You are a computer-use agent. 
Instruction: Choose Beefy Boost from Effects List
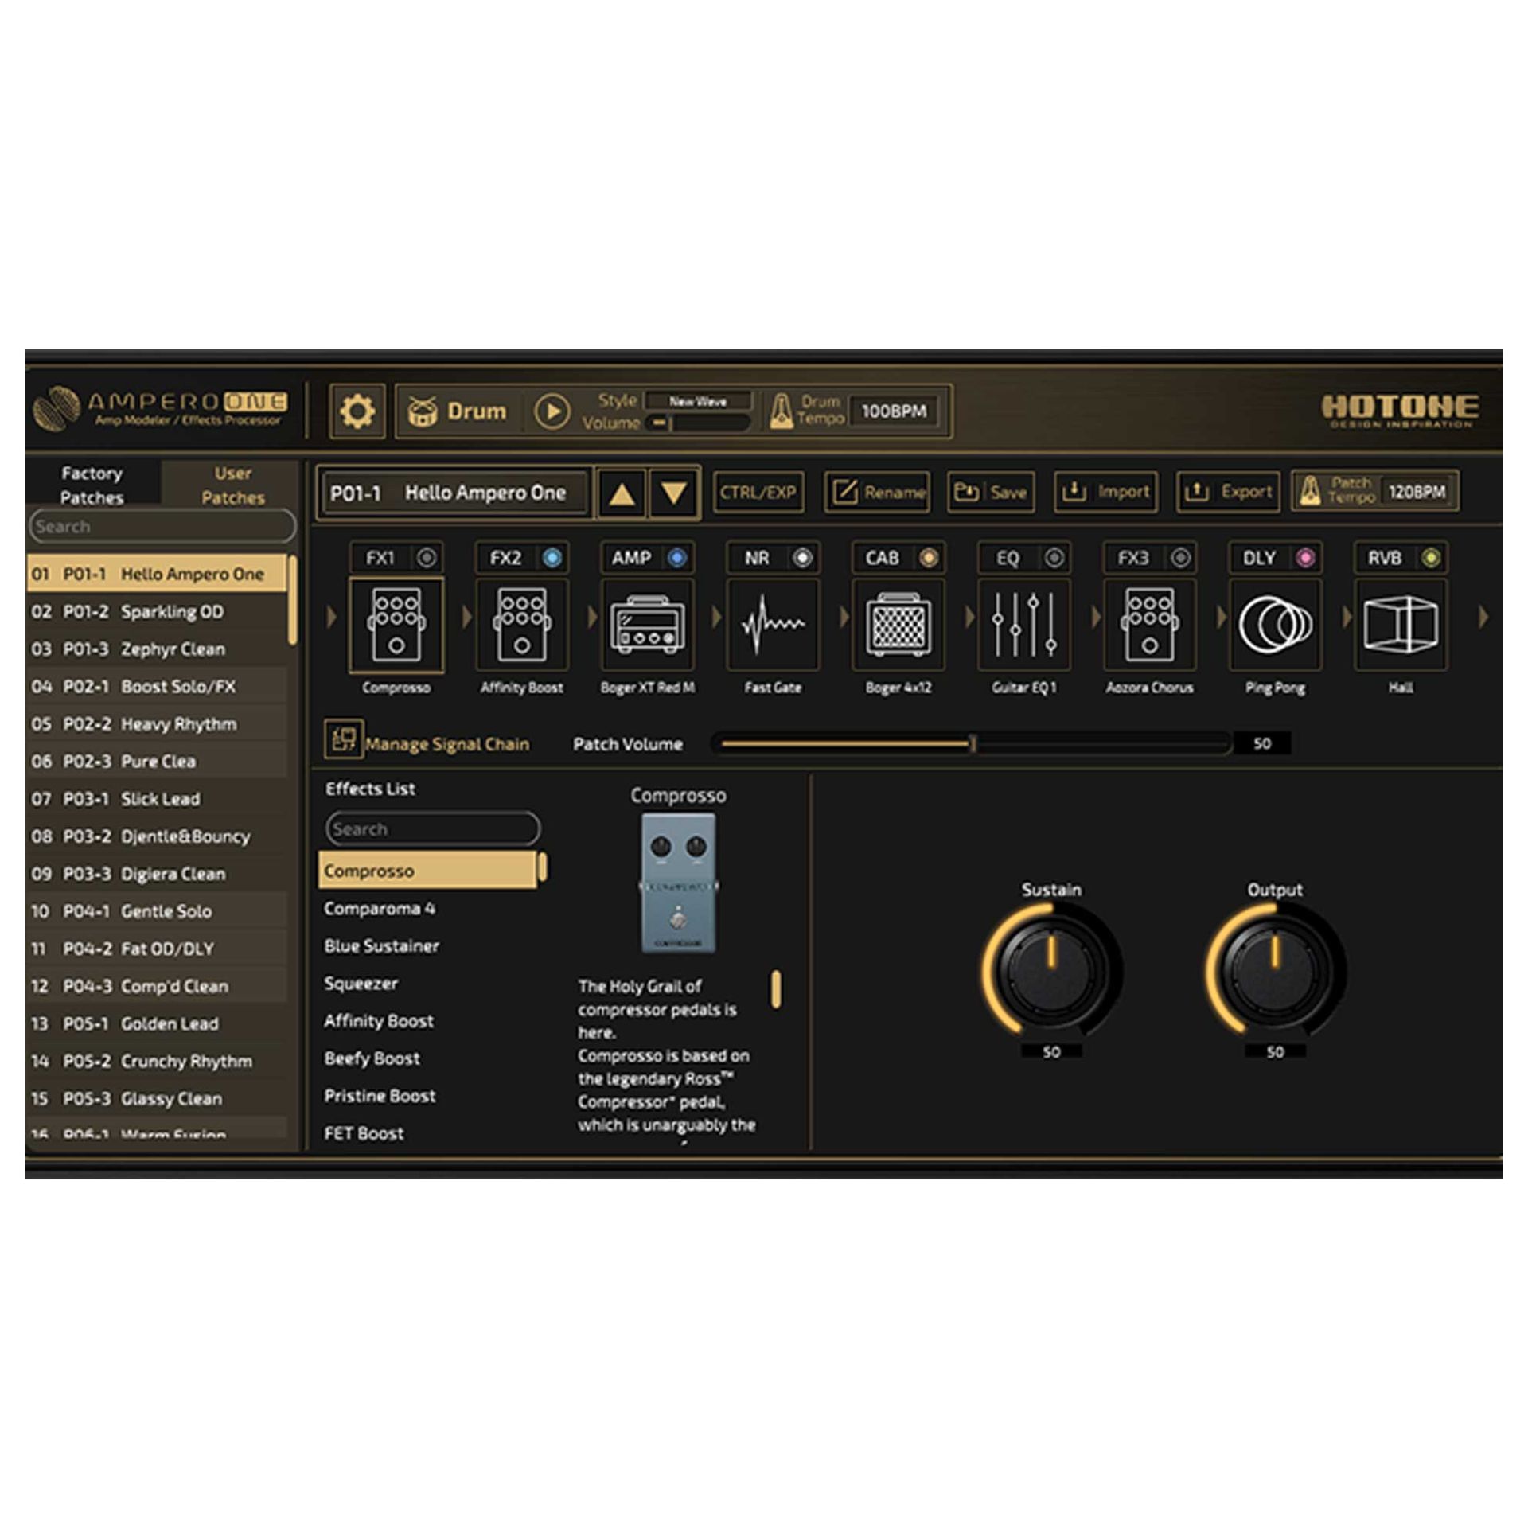tap(428, 1058)
